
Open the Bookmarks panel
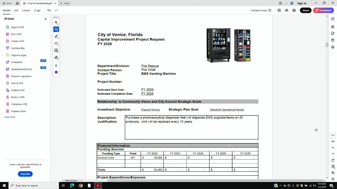pyautogui.click(x=333, y=34)
